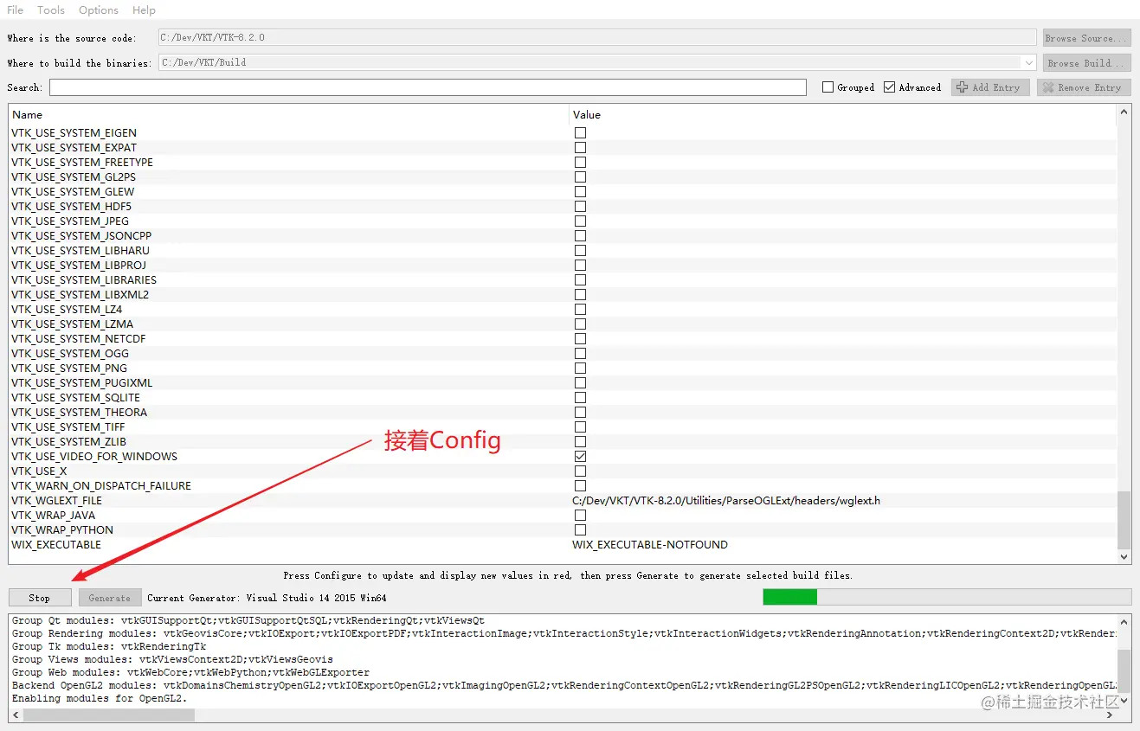This screenshot has width=1140, height=731.
Task: Enable VTK_USE_SYSTEM_GLEW checkbox
Action: [x=580, y=192]
